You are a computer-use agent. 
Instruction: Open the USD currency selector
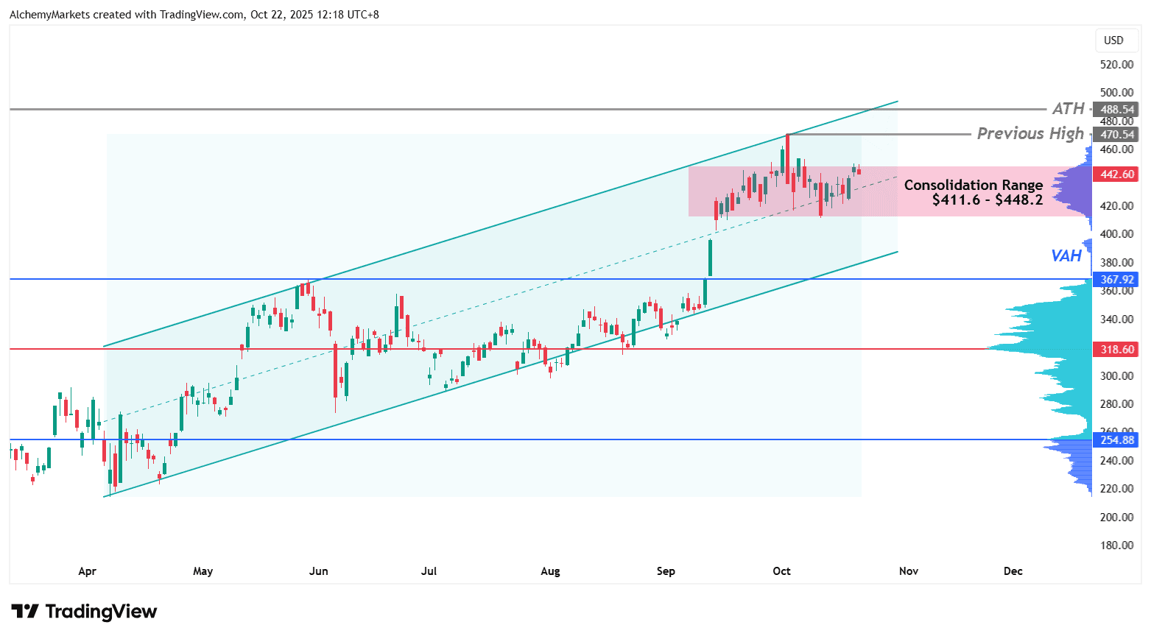(1113, 40)
